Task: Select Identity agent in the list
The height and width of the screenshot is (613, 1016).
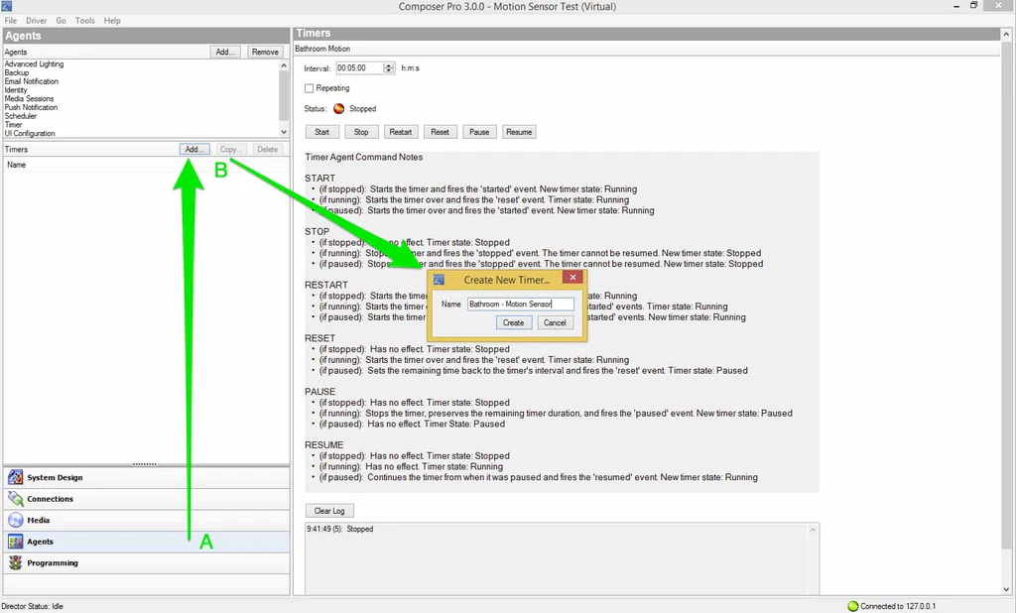Action: [x=16, y=90]
